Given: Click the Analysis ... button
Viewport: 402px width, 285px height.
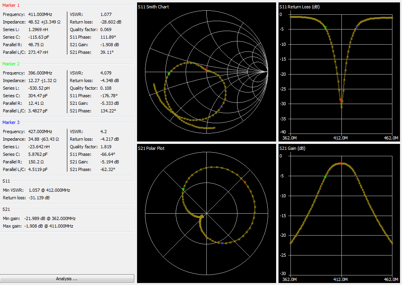Looking at the screenshot, I should tap(67, 279).
